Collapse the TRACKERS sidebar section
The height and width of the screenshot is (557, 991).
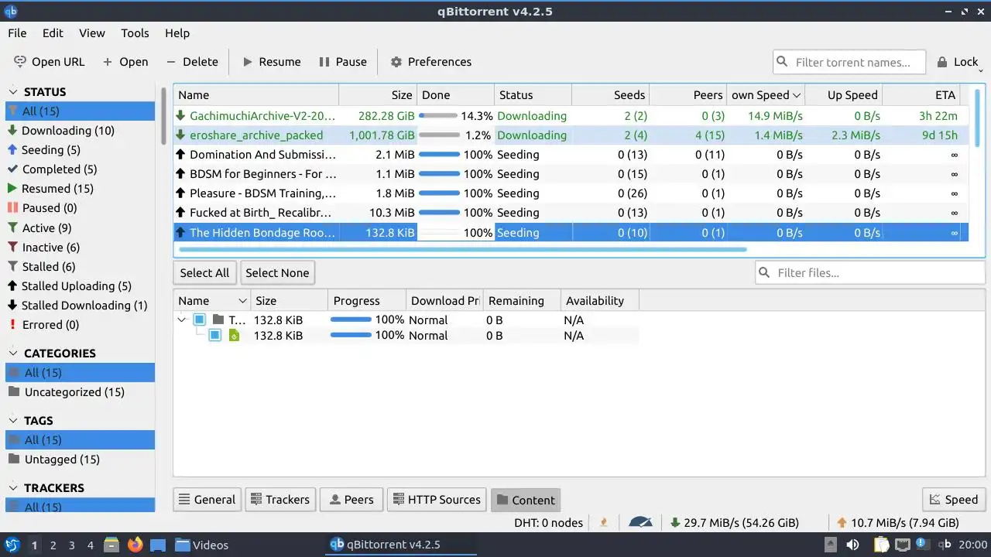[12, 488]
